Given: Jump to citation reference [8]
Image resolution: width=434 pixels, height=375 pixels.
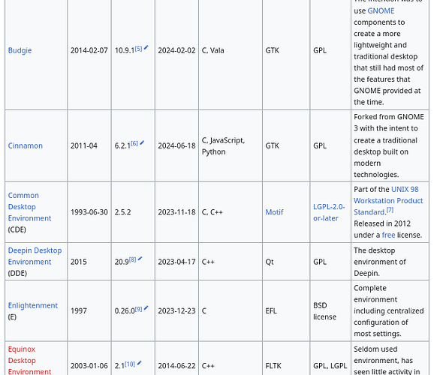Looking at the screenshot, I should click(x=133, y=259).
